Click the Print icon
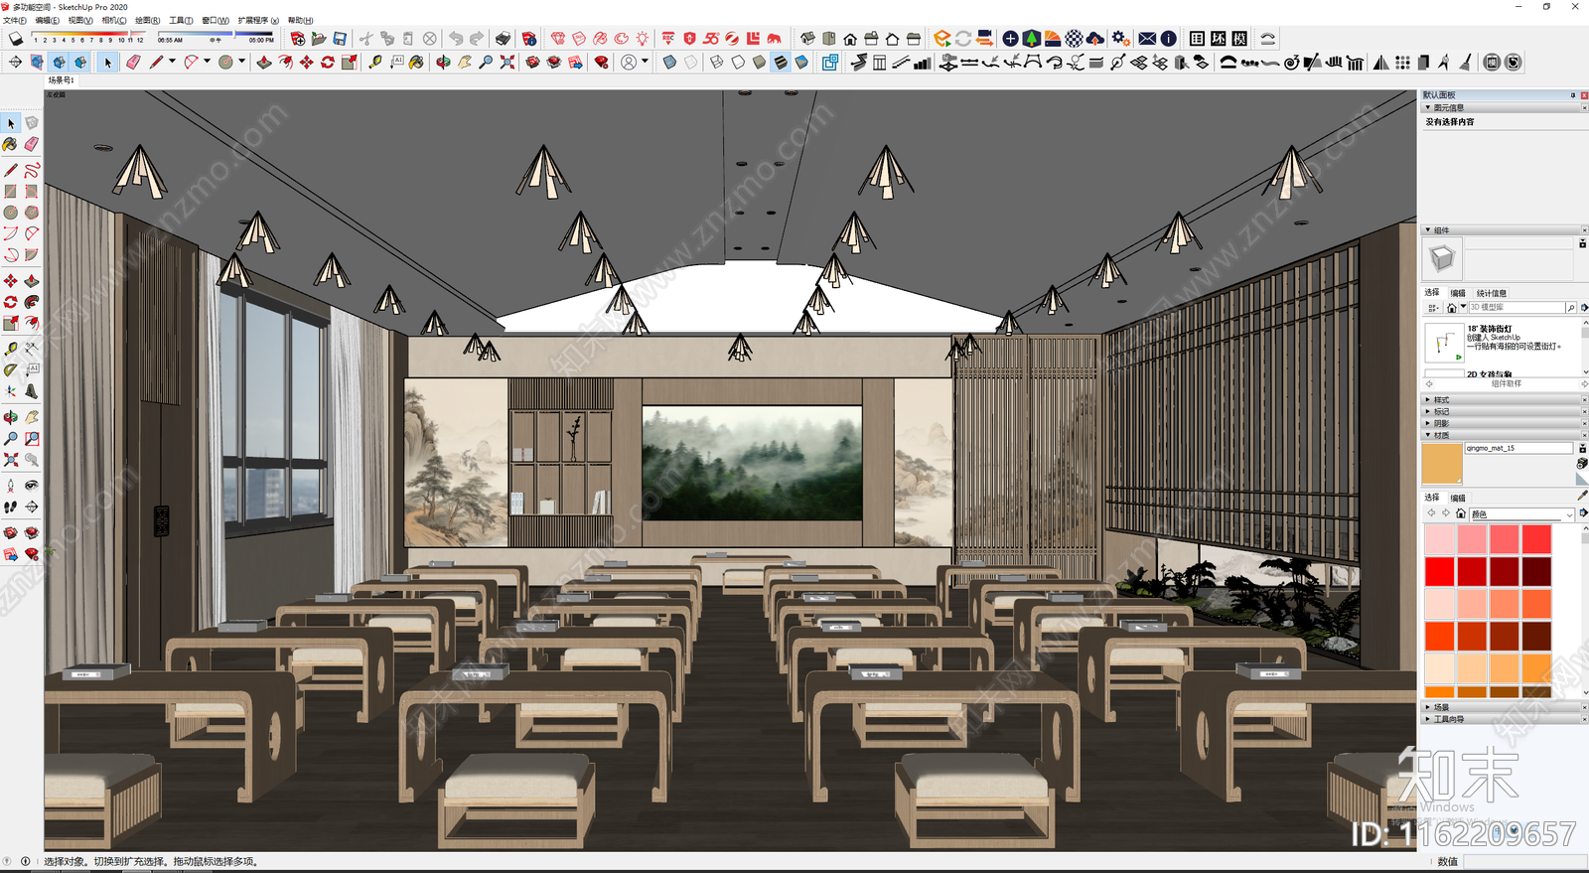This screenshot has height=873, width=1589. point(503,39)
